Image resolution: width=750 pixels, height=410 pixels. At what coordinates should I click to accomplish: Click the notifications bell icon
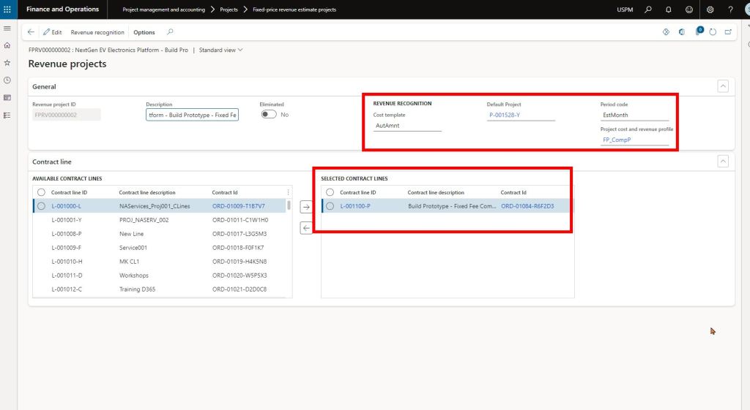pyautogui.click(x=668, y=10)
